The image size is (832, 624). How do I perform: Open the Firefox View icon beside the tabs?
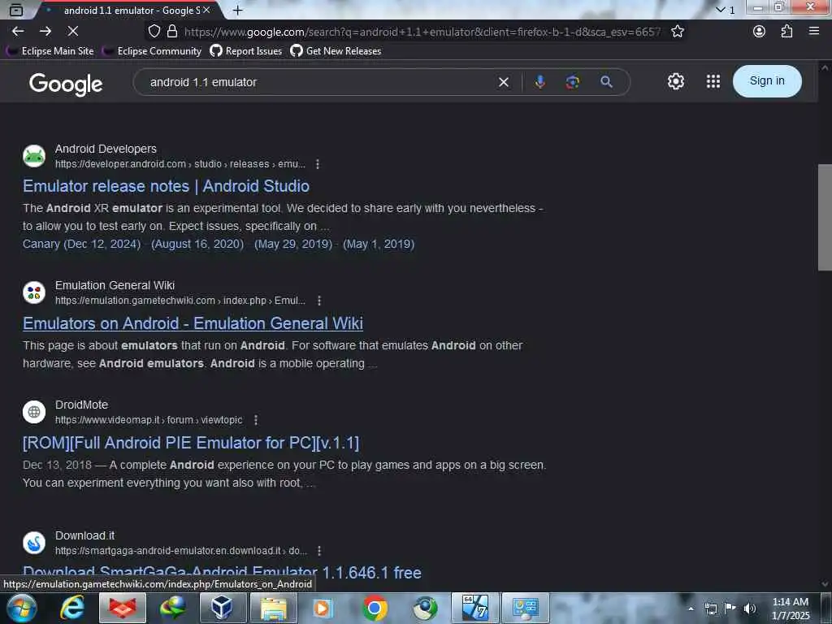tap(16, 10)
